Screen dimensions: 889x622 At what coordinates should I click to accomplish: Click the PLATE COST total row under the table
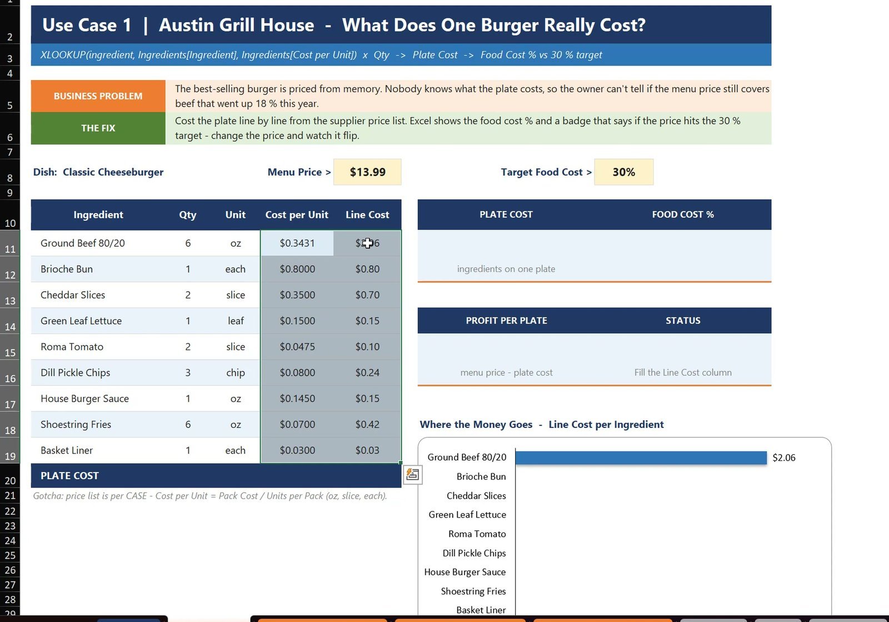point(216,476)
